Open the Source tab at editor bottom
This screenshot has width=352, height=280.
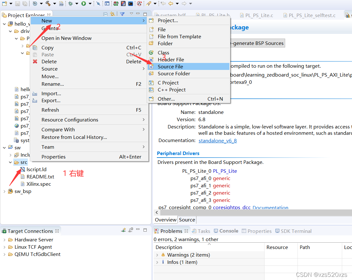(187, 220)
